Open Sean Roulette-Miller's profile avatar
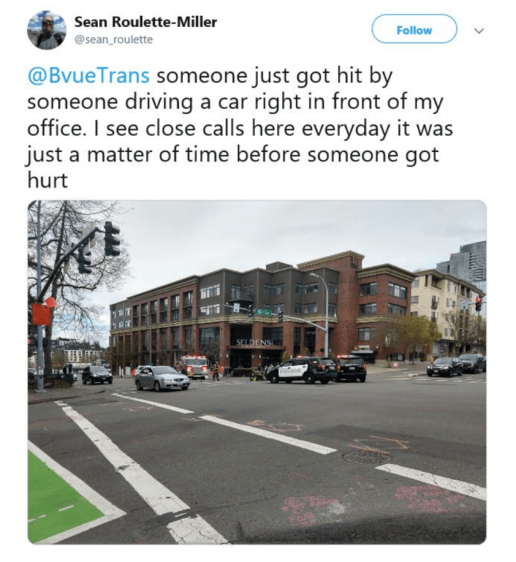Image resolution: width=516 pixels, height=562 pixels. coord(47,30)
